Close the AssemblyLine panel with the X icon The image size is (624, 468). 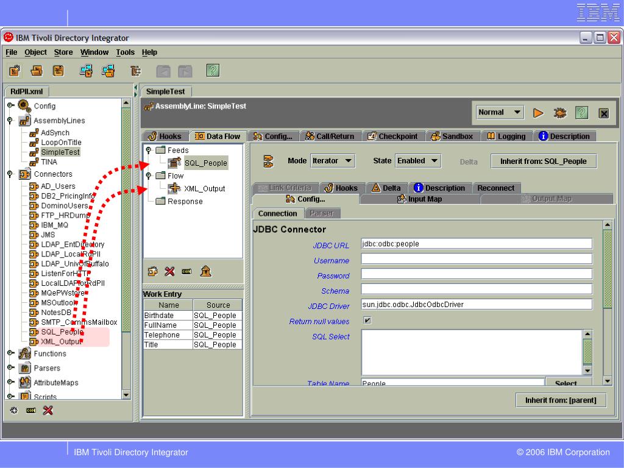click(604, 113)
